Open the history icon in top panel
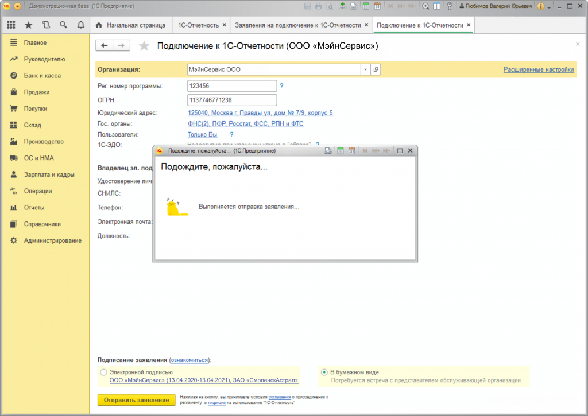This screenshot has width=588, height=416. pyautogui.click(x=46, y=25)
